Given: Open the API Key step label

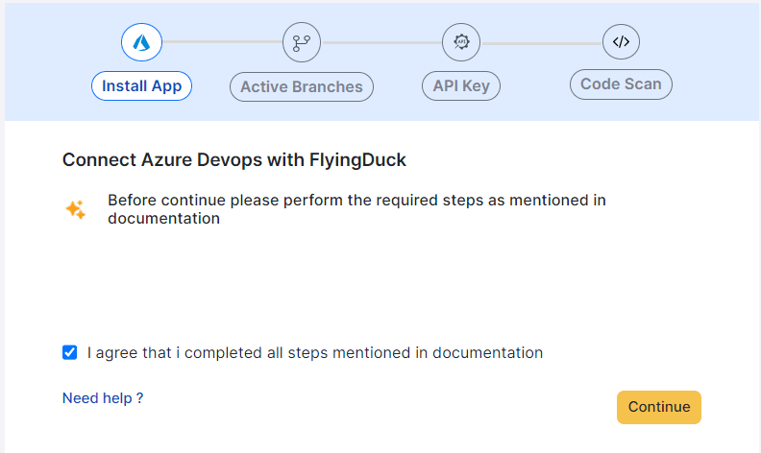Looking at the screenshot, I should coord(461,85).
